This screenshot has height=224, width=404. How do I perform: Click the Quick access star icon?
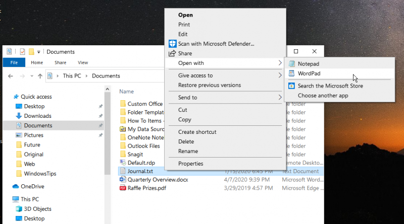pos(16,97)
